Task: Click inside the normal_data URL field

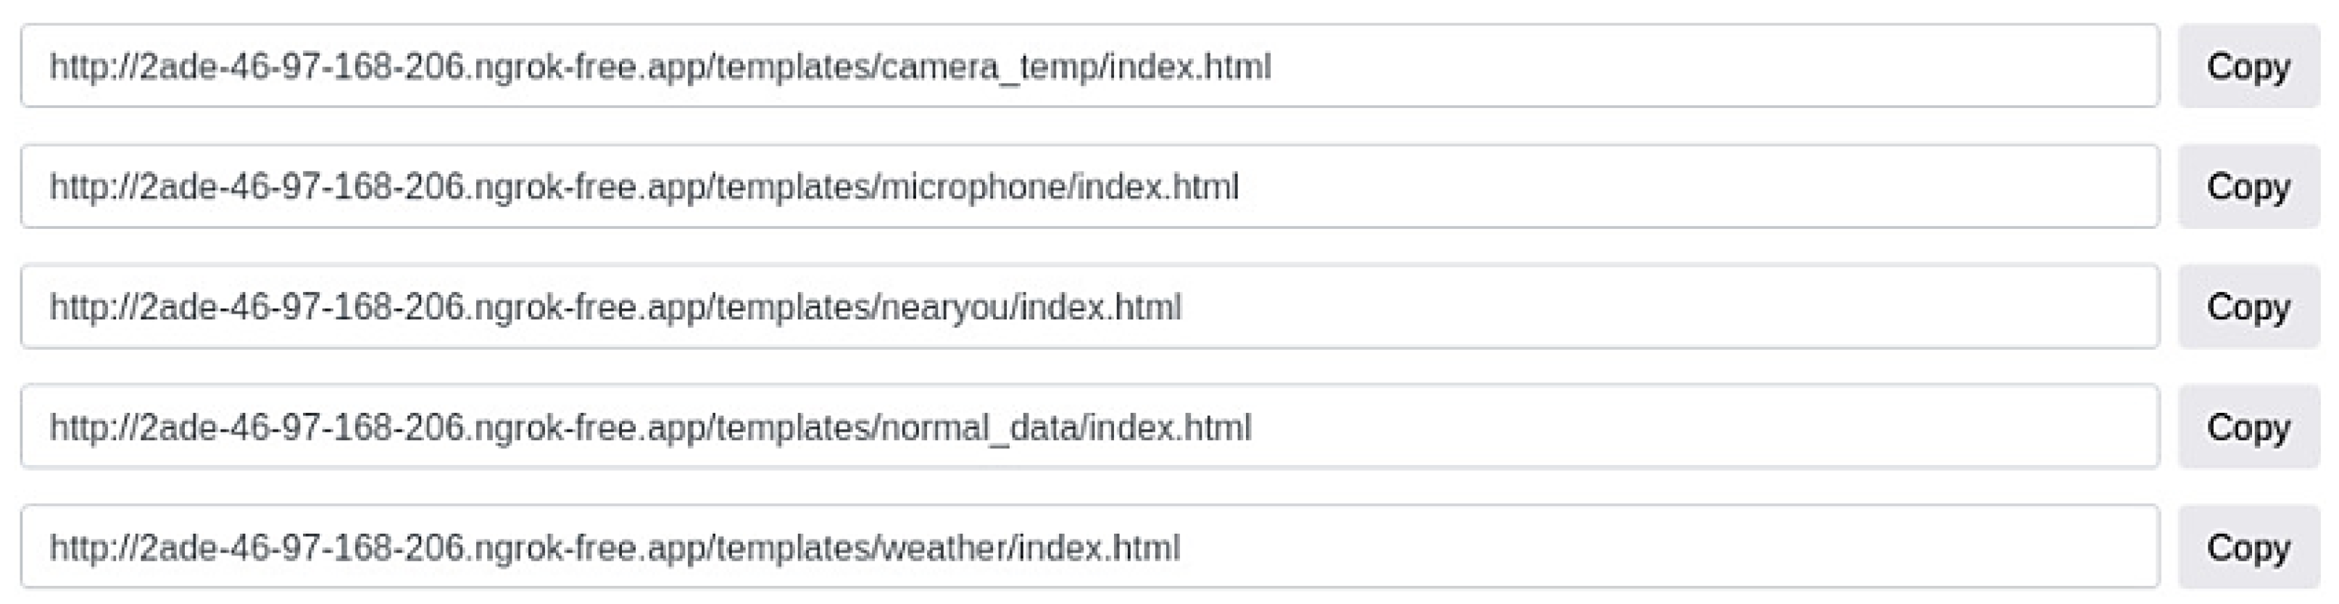Action: (x=1089, y=427)
